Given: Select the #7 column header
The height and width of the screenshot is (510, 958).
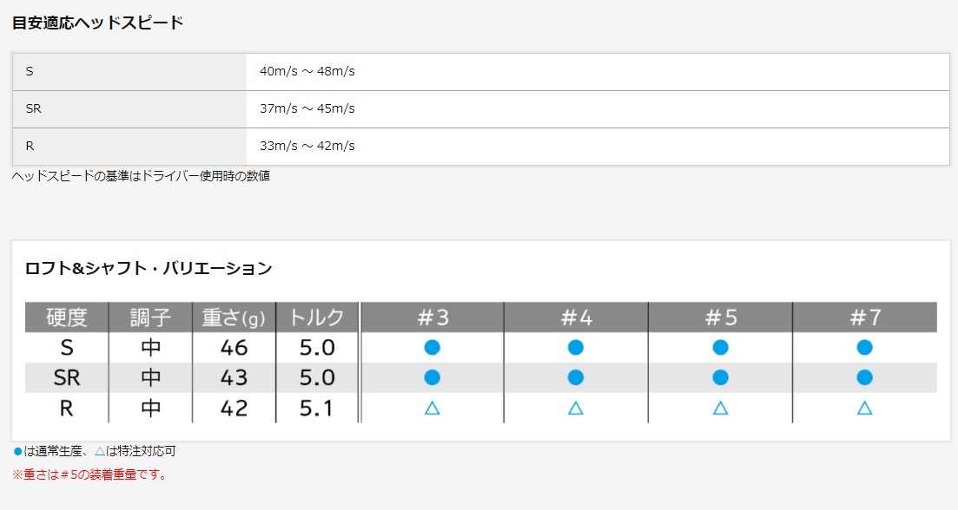Looking at the screenshot, I should pos(864,317).
